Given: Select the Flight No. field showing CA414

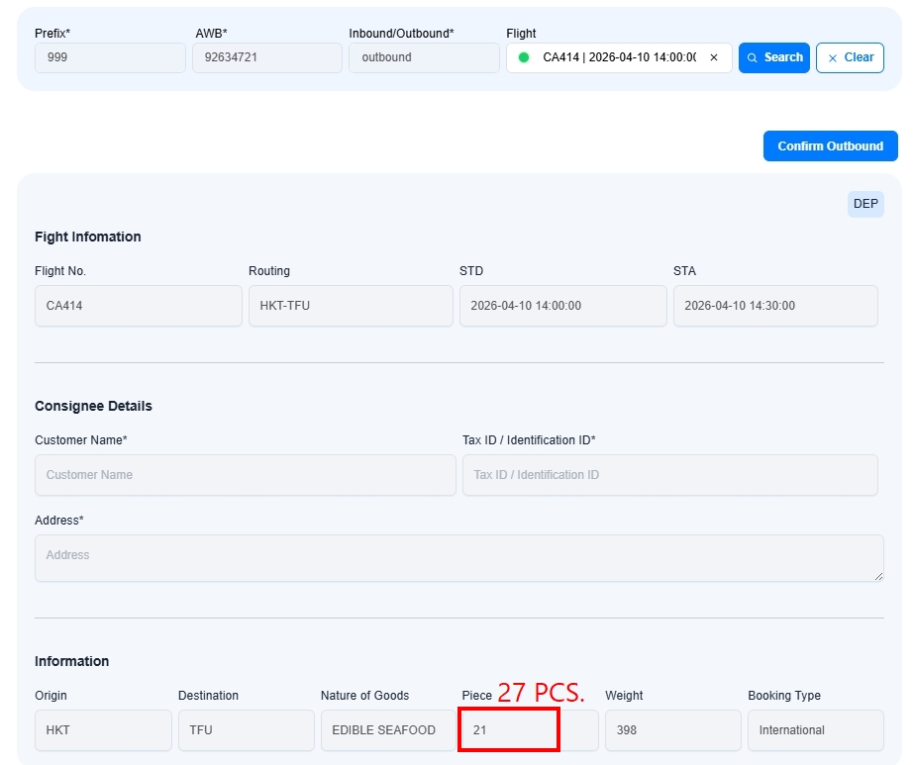Looking at the screenshot, I should pos(138,306).
